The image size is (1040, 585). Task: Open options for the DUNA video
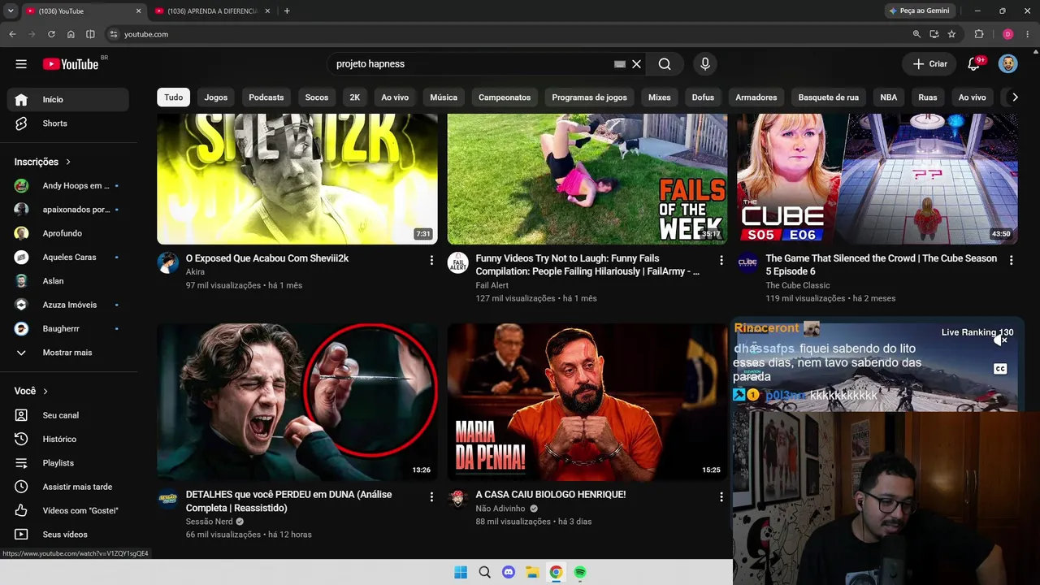click(x=431, y=496)
